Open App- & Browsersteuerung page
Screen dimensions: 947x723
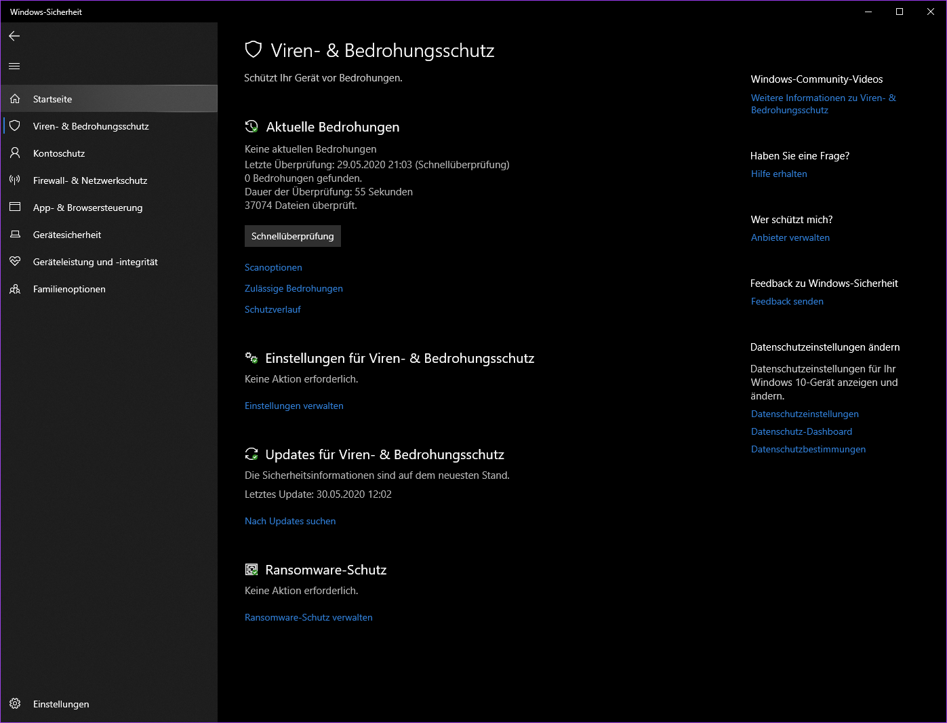[109, 208]
